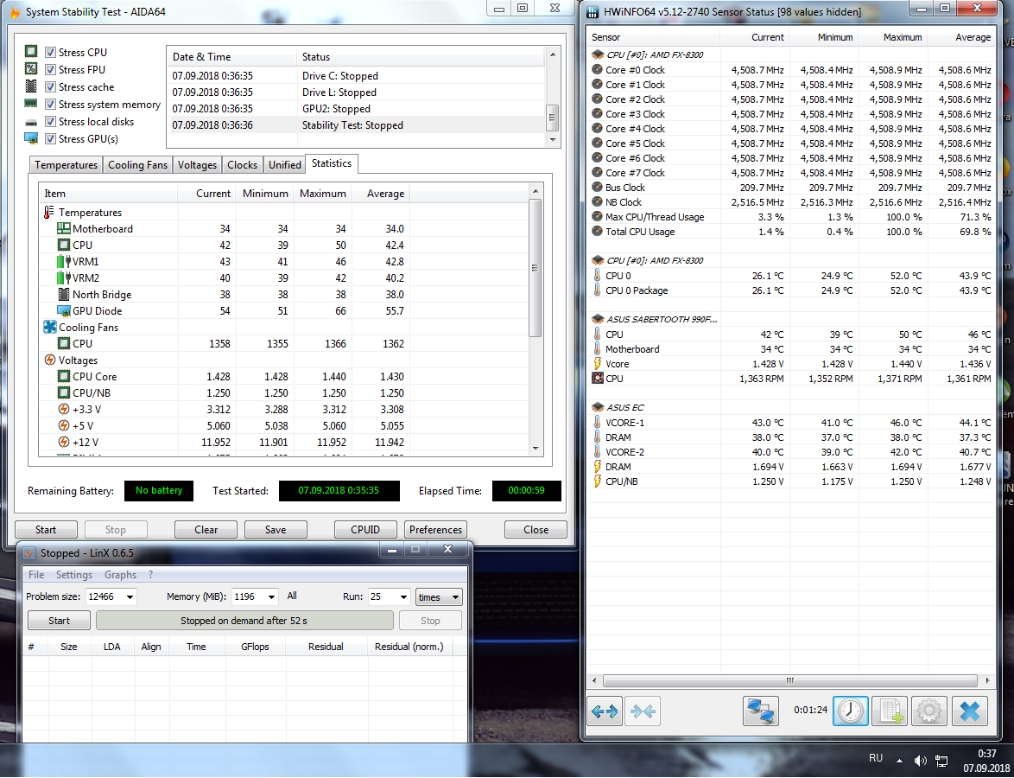The width and height of the screenshot is (1014, 778).
Task: Click LinX All memory link
Action: pyautogui.click(x=292, y=596)
